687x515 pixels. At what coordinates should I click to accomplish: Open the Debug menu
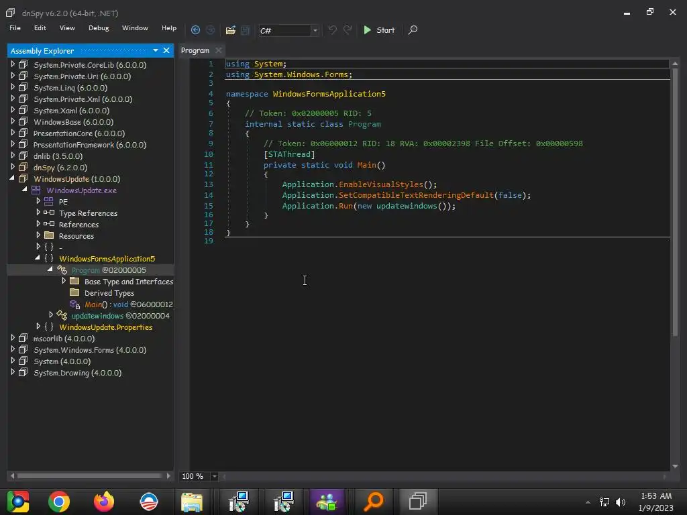(x=99, y=27)
